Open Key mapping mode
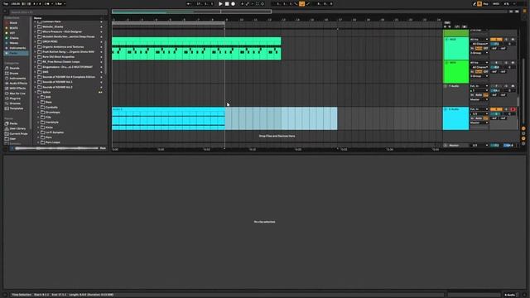 [486, 3]
